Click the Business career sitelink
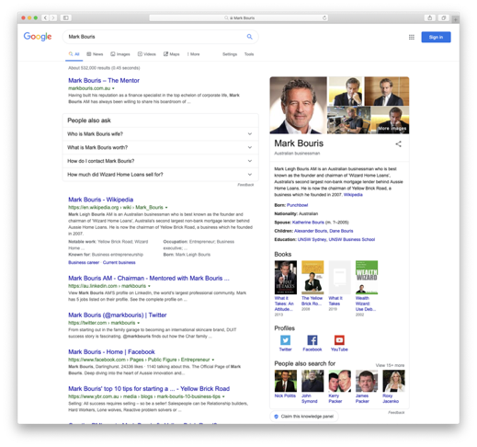This screenshot has width=477, height=447. 84,262
